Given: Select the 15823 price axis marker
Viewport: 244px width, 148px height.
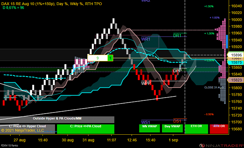Looking at the screenshot, I should click(236, 80).
